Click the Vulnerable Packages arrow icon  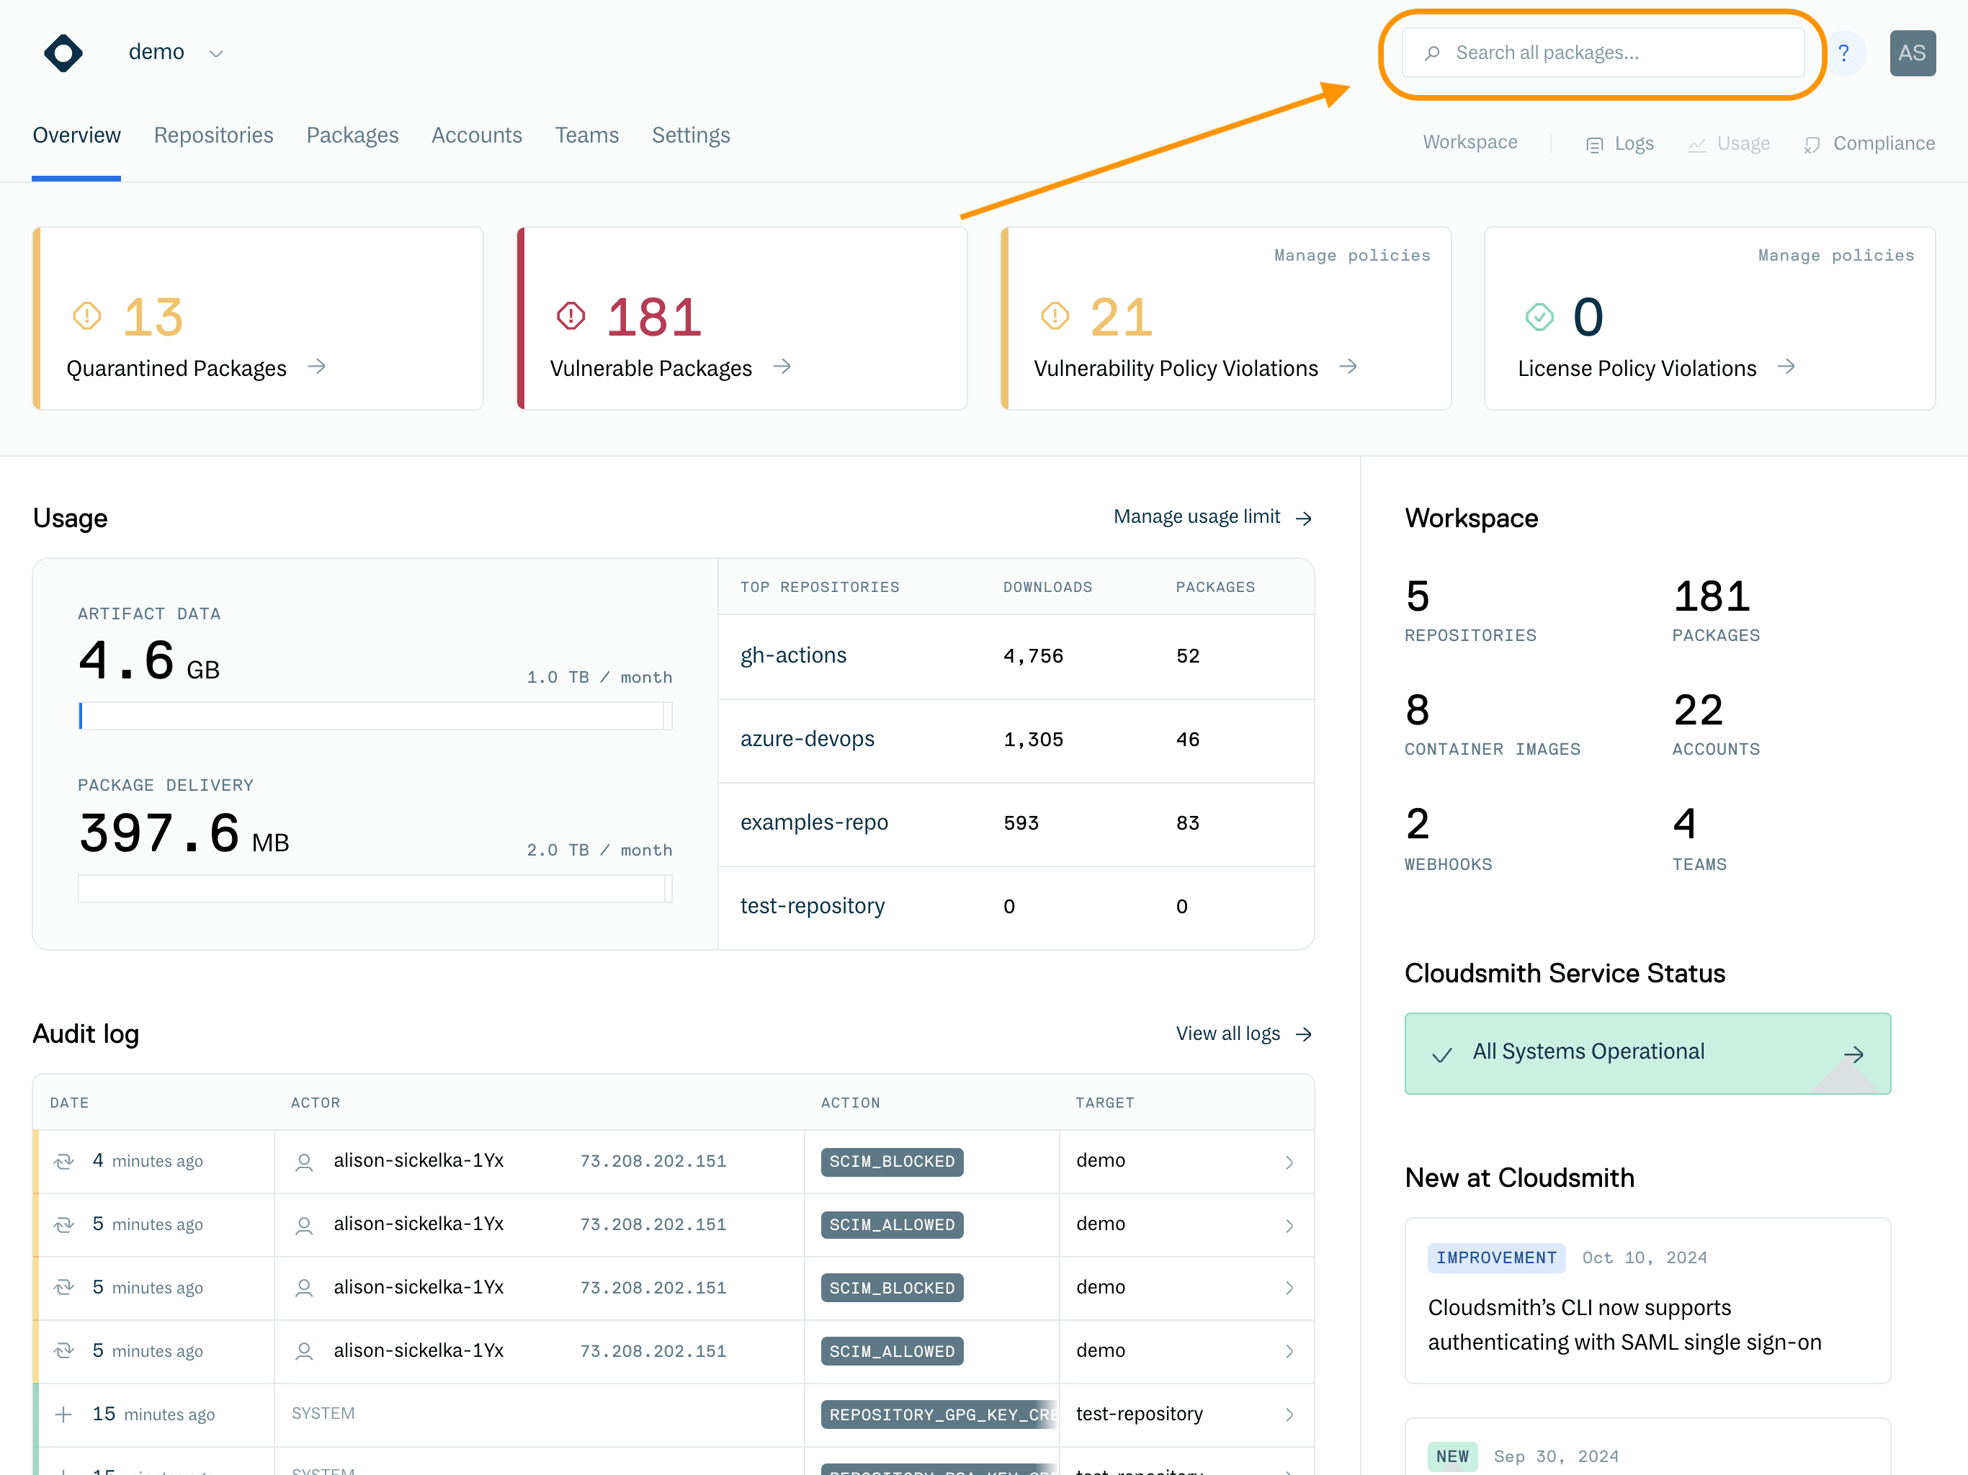click(782, 367)
